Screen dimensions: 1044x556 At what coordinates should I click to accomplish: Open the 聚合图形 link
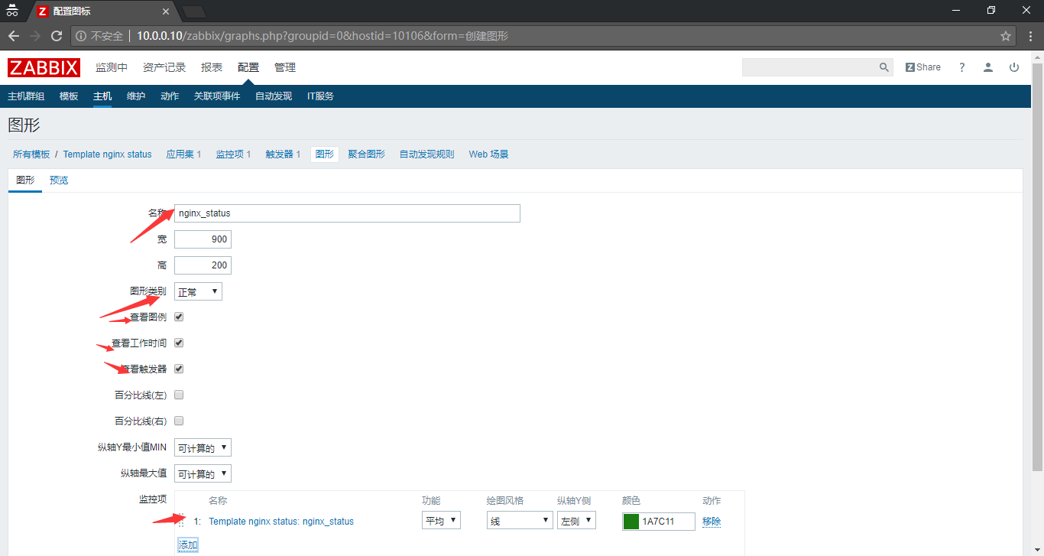[x=366, y=154]
